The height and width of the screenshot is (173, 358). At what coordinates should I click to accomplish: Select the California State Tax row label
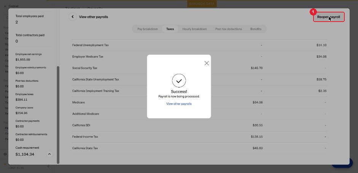[85, 148]
